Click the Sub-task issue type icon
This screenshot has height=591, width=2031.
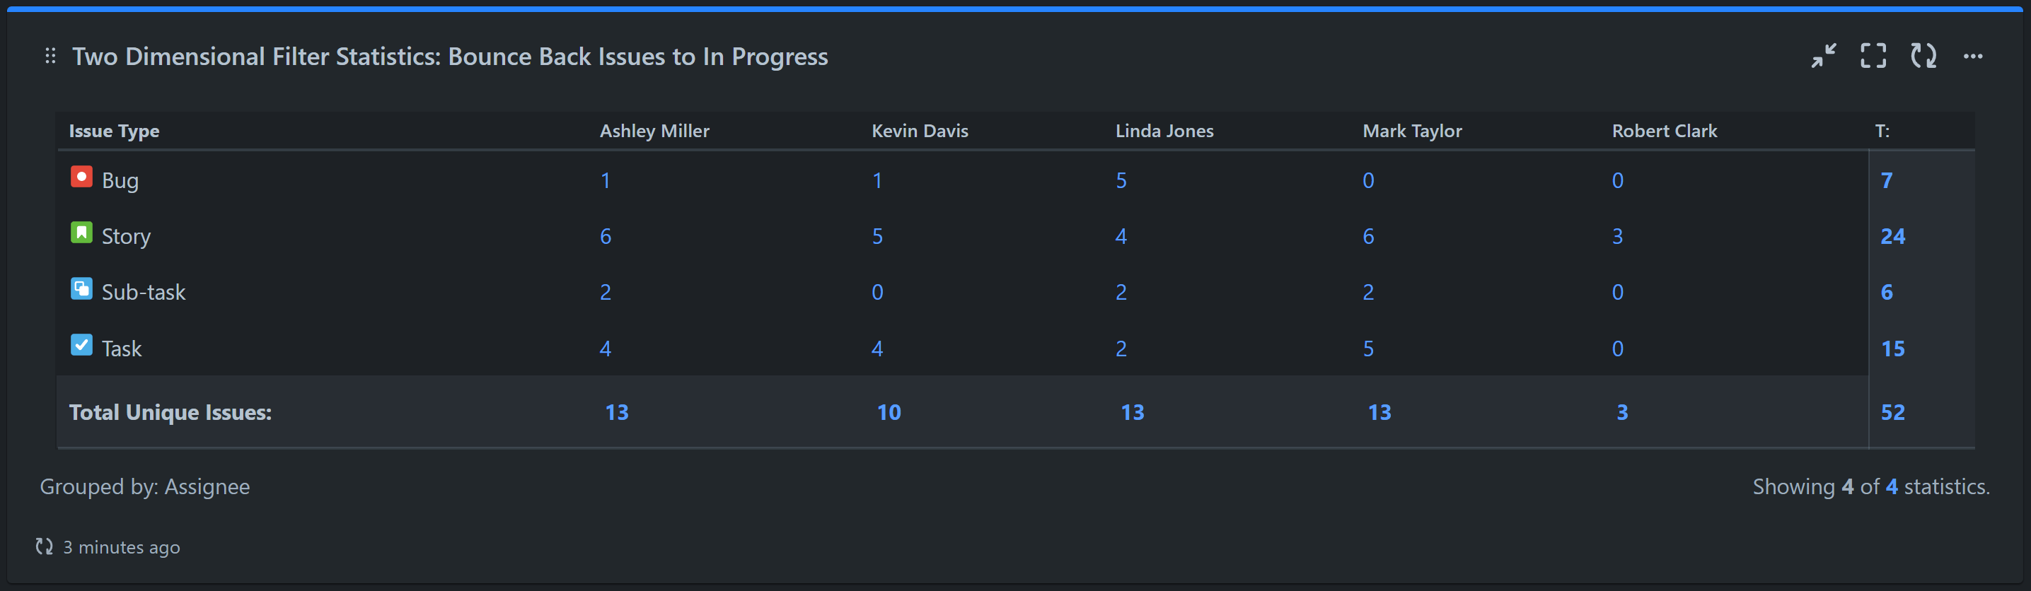coord(82,289)
